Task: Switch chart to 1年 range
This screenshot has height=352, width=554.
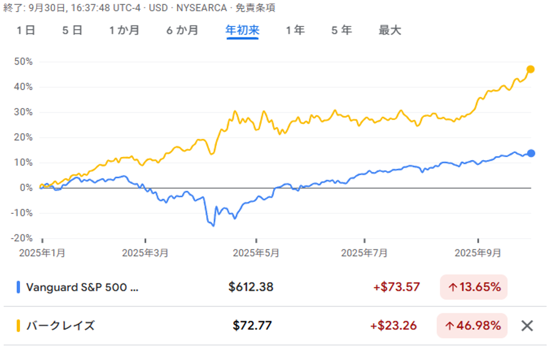Action: tap(296, 30)
